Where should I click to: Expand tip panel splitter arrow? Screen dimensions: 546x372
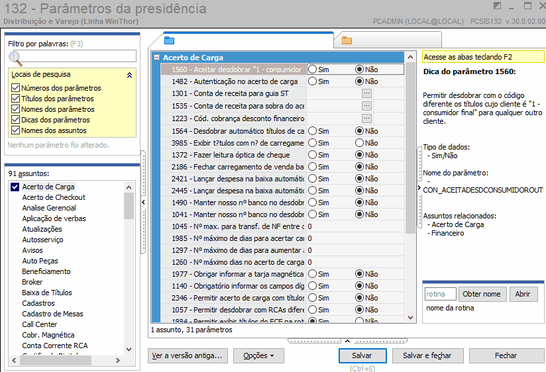(419, 188)
